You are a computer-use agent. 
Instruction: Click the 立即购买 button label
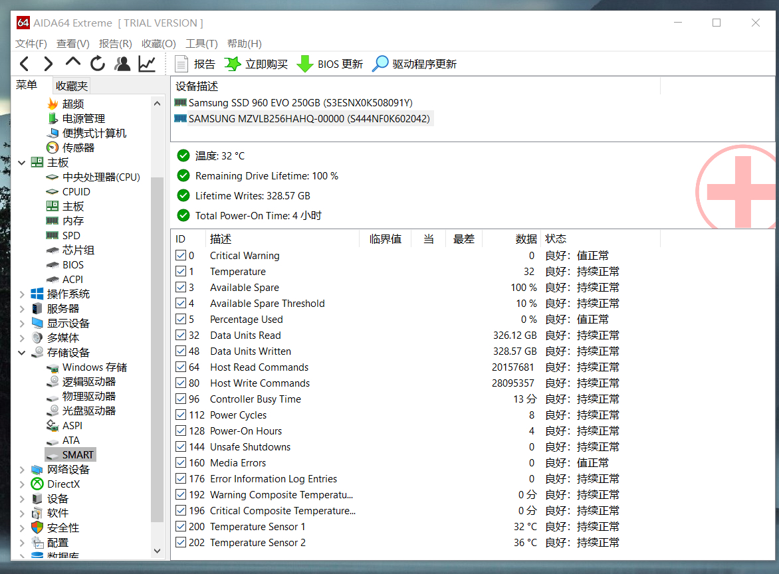point(267,64)
